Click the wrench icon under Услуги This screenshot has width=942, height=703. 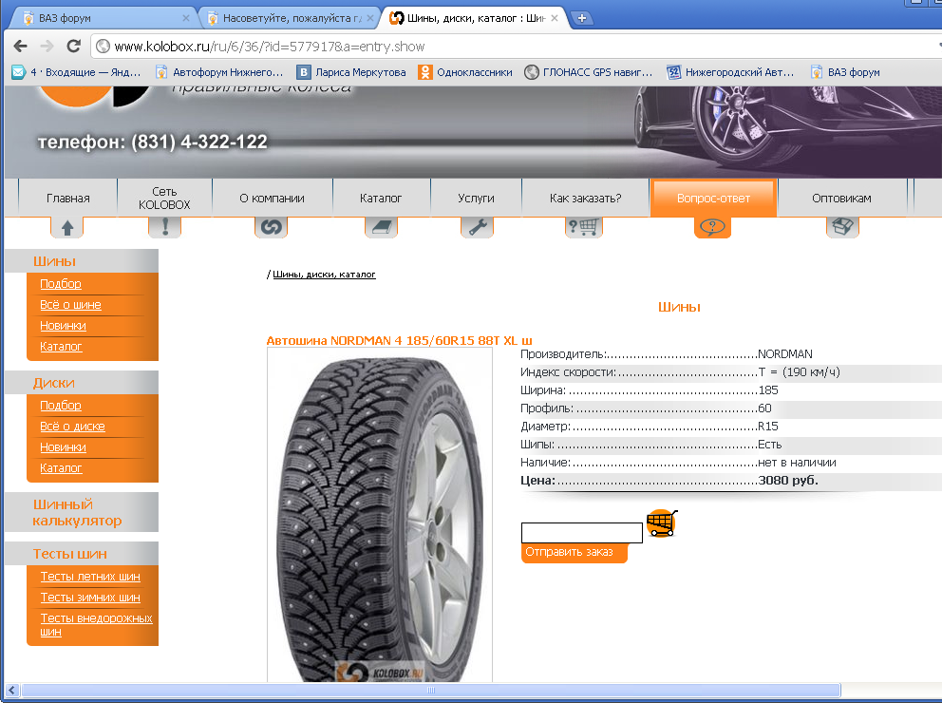point(477,227)
